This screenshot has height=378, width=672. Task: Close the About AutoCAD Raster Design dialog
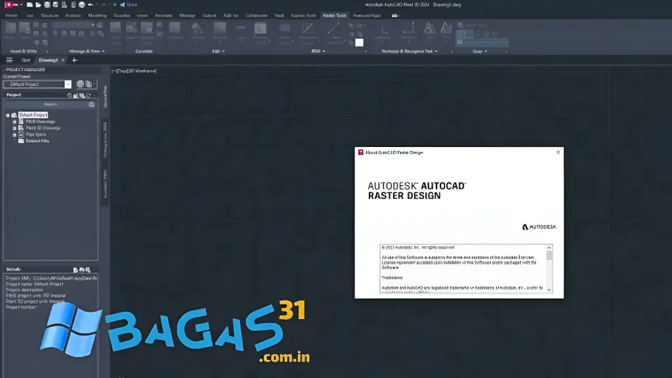coord(558,152)
